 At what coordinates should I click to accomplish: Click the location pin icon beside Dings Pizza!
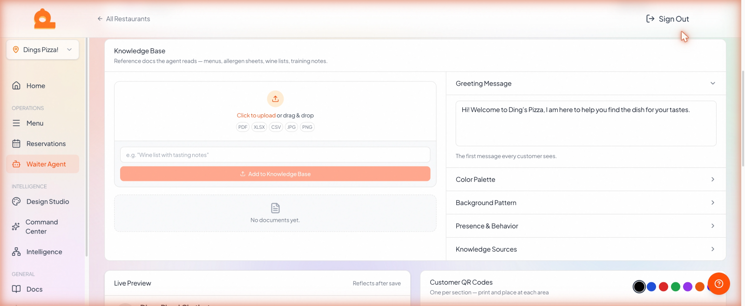16,50
